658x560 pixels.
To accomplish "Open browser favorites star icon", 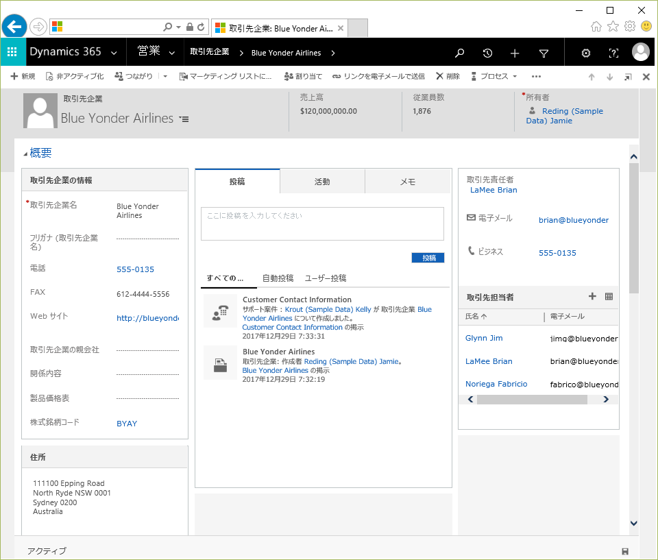I will pos(613,27).
